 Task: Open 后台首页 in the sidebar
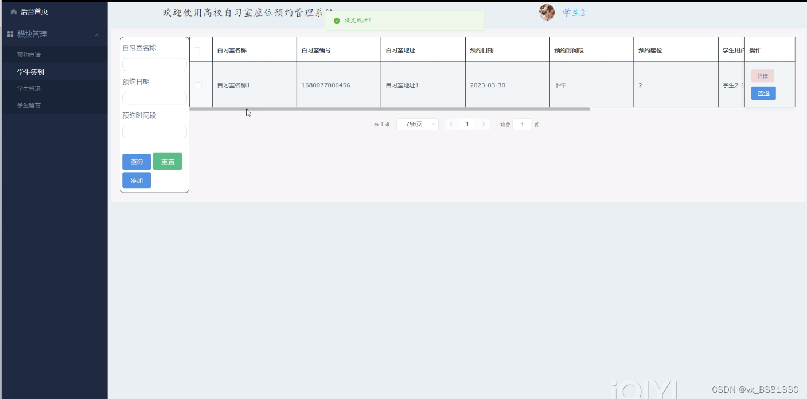(34, 12)
